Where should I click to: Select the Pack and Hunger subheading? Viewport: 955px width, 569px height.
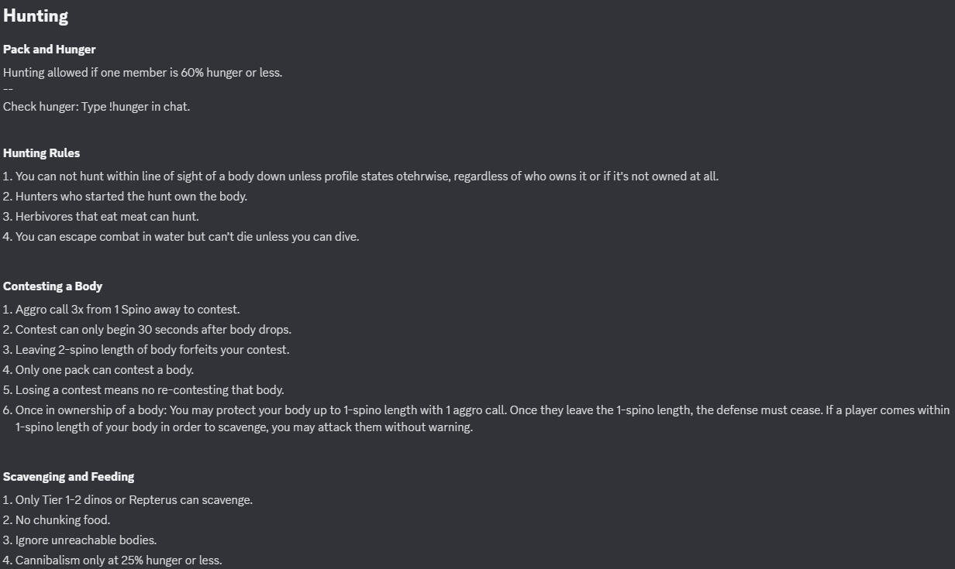point(50,50)
